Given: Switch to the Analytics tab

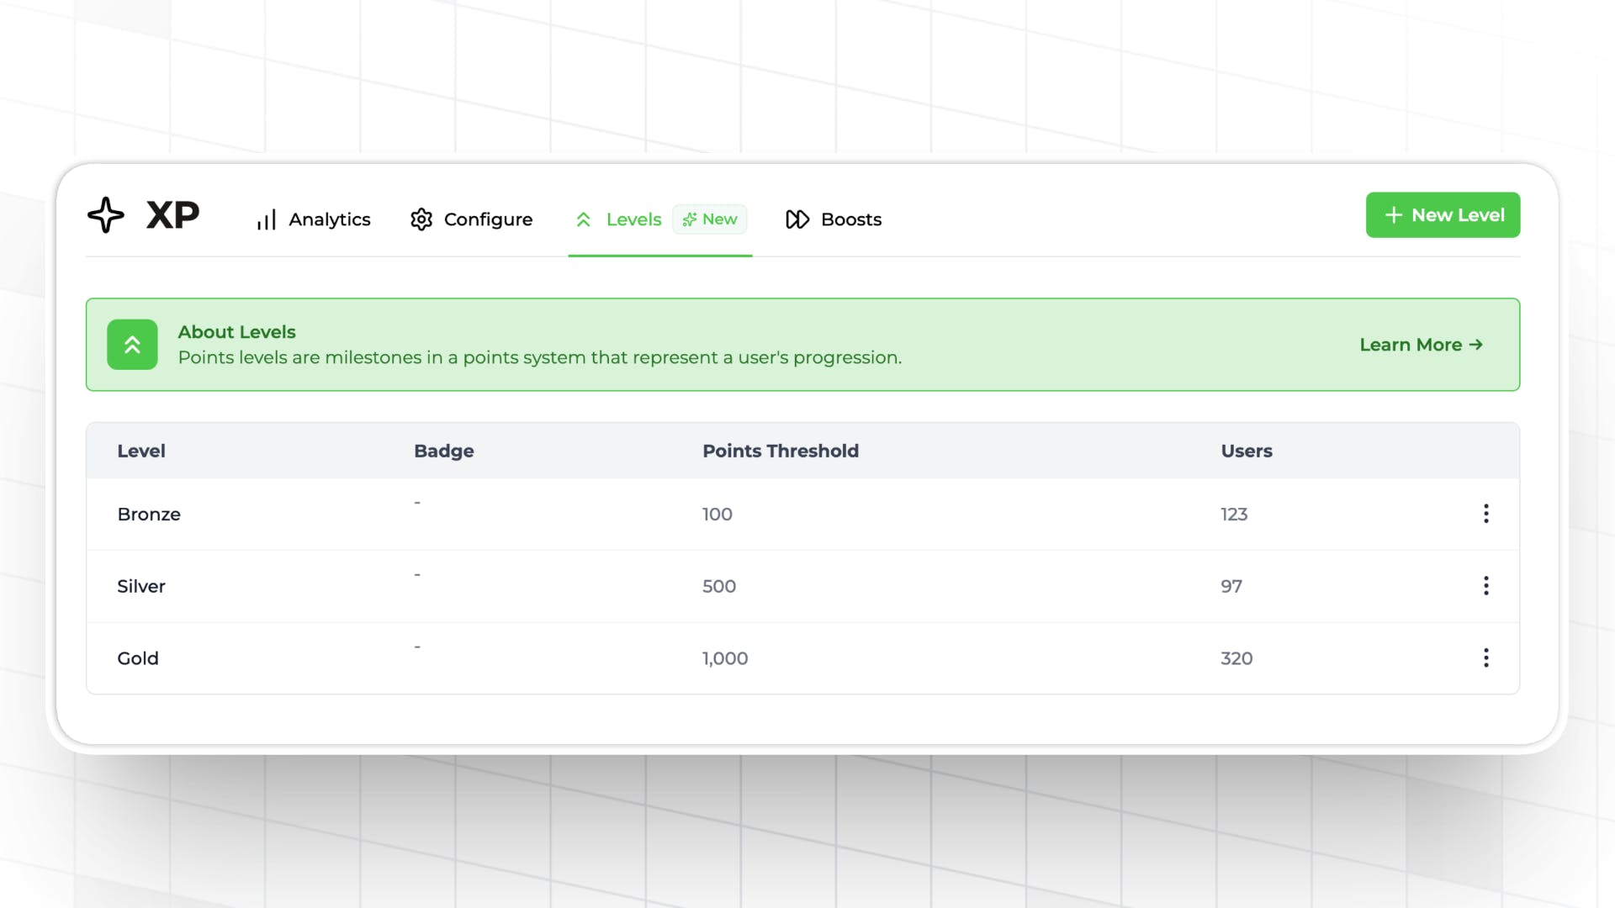Looking at the screenshot, I should (329, 219).
